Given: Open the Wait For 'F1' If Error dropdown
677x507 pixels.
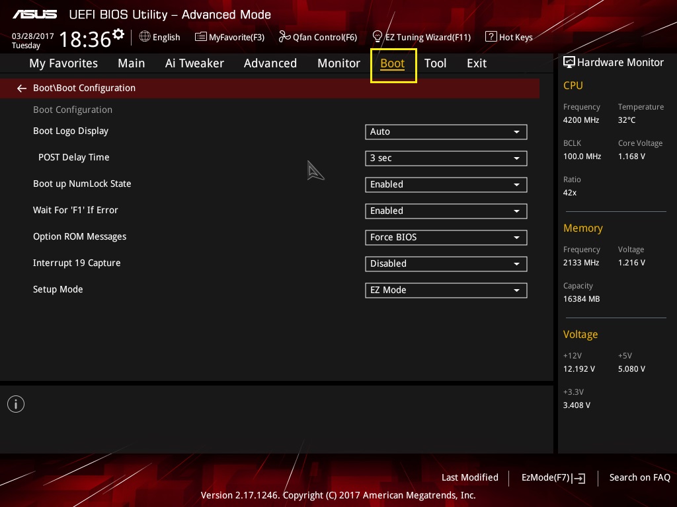Looking at the screenshot, I should point(446,211).
